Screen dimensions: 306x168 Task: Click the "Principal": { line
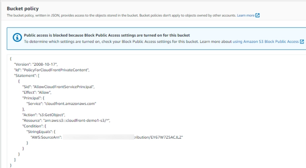(33, 98)
